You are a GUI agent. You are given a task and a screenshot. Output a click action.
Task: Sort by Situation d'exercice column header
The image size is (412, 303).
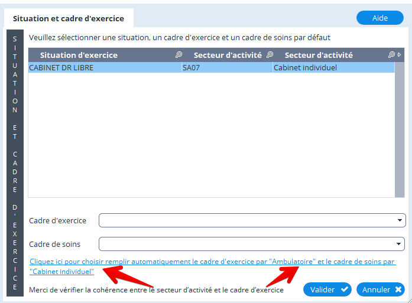click(79, 55)
